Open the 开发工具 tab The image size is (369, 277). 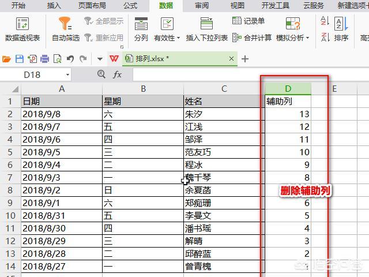[276, 5]
